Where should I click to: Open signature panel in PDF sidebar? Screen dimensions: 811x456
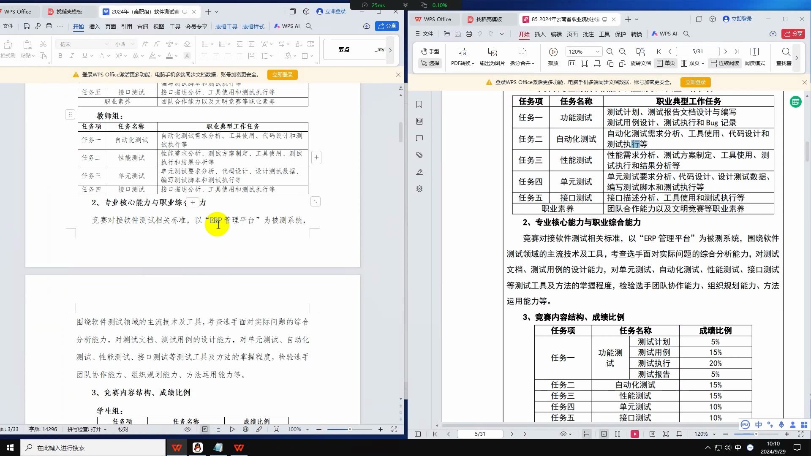click(x=419, y=172)
